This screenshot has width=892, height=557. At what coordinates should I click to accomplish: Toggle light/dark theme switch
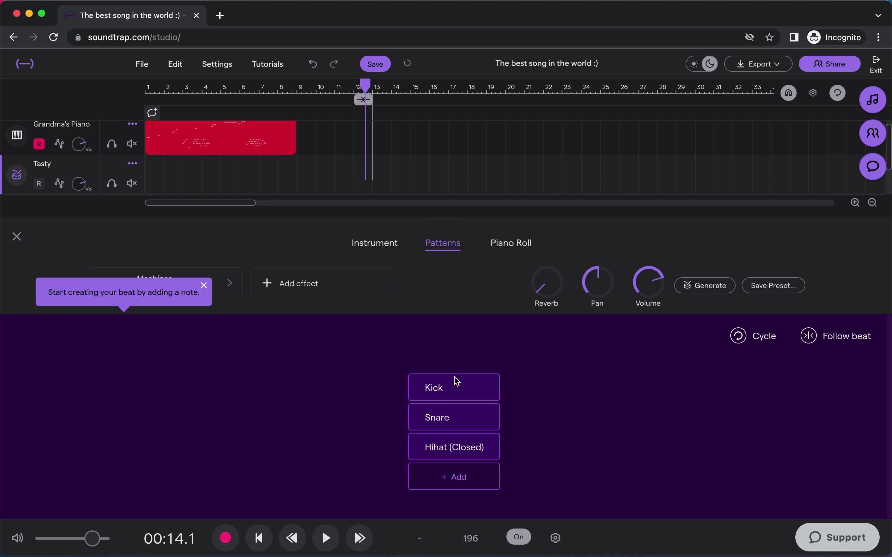(702, 64)
